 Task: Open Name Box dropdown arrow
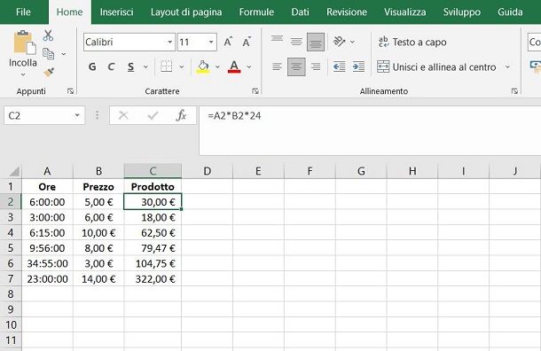click(x=77, y=115)
